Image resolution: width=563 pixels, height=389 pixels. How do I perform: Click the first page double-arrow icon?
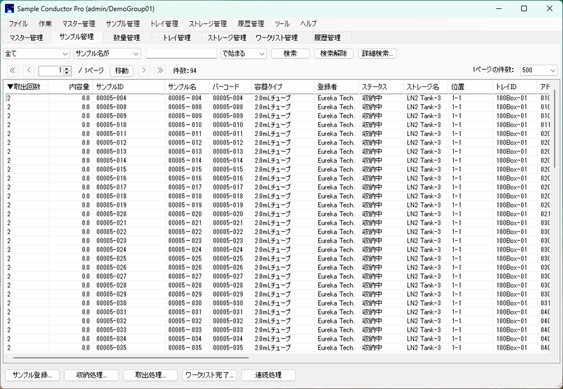[13, 71]
